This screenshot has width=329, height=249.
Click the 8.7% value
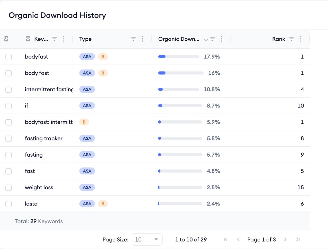(213, 106)
